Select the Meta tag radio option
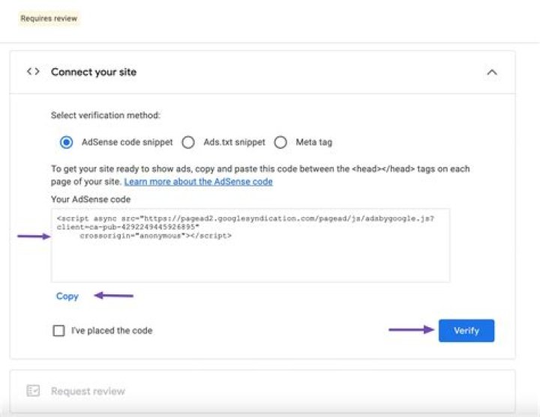Image resolution: width=540 pixels, height=417 pixels. pos(280,142)
